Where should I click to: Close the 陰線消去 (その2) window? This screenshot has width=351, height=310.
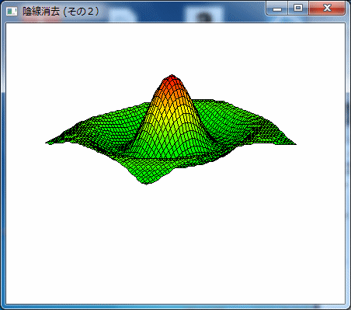tap(327, 9)
